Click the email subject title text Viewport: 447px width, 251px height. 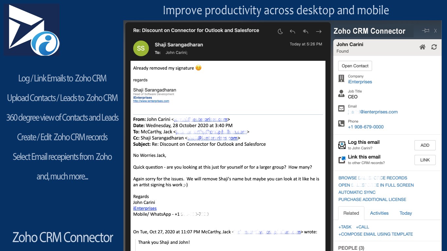click(196, 30)
